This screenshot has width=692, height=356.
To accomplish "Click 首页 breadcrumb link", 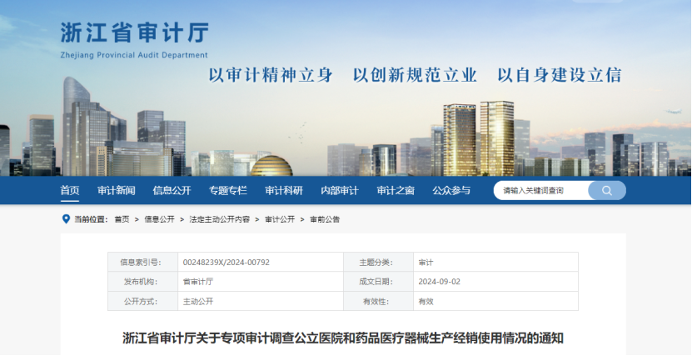I will coord(122,219).
